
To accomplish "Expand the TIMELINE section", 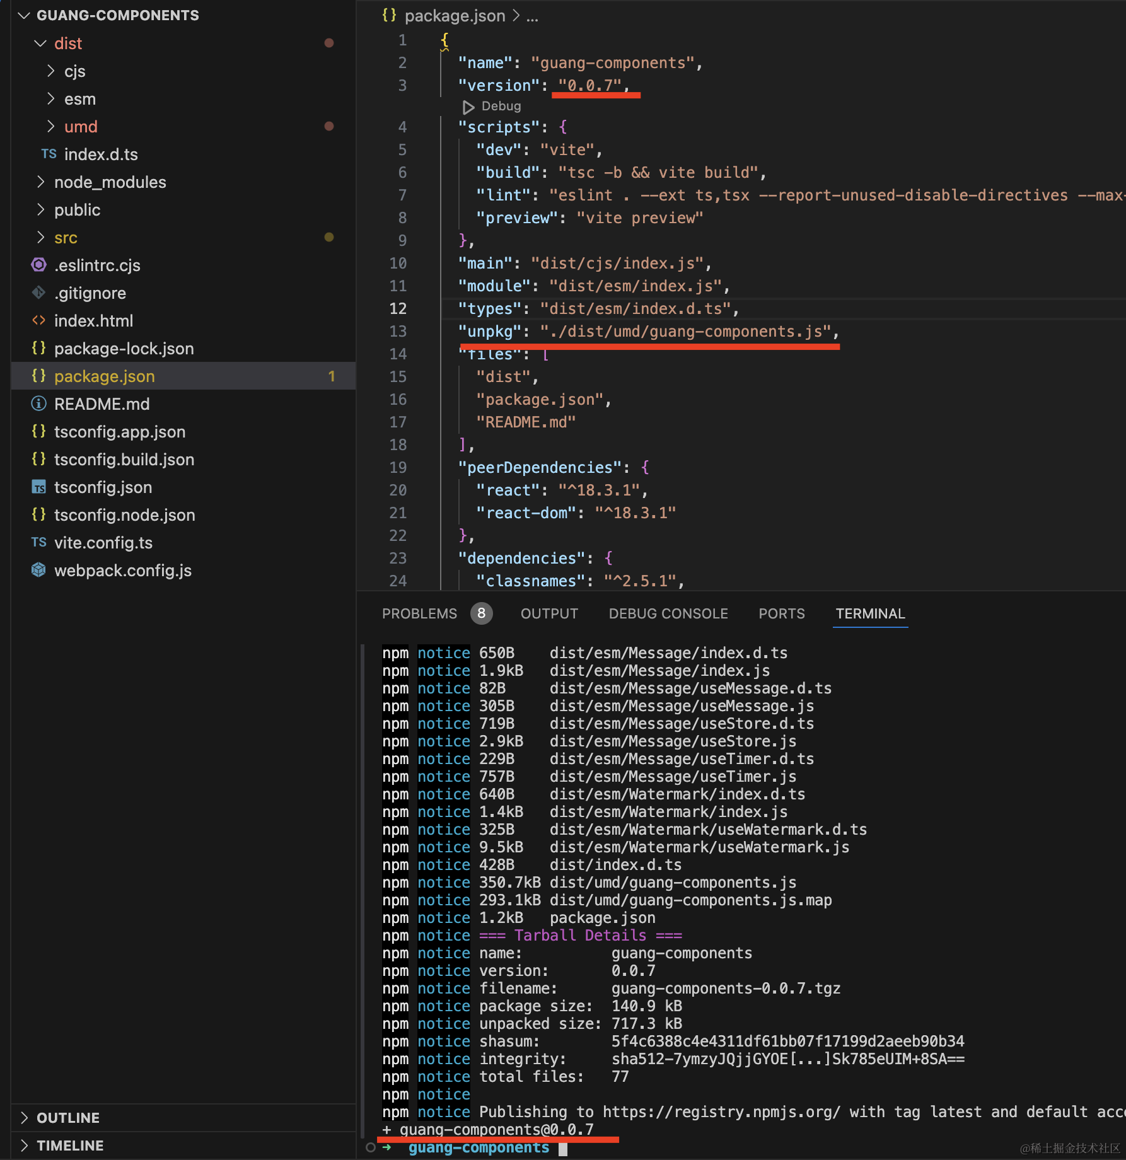I will coord(24,1145).
